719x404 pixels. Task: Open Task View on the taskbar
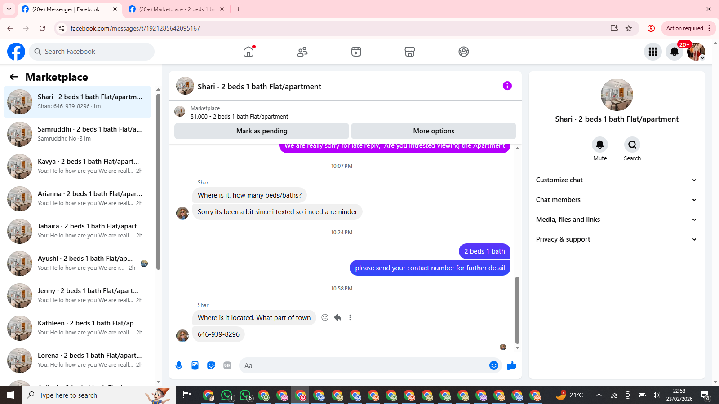(x=187, y=395)
